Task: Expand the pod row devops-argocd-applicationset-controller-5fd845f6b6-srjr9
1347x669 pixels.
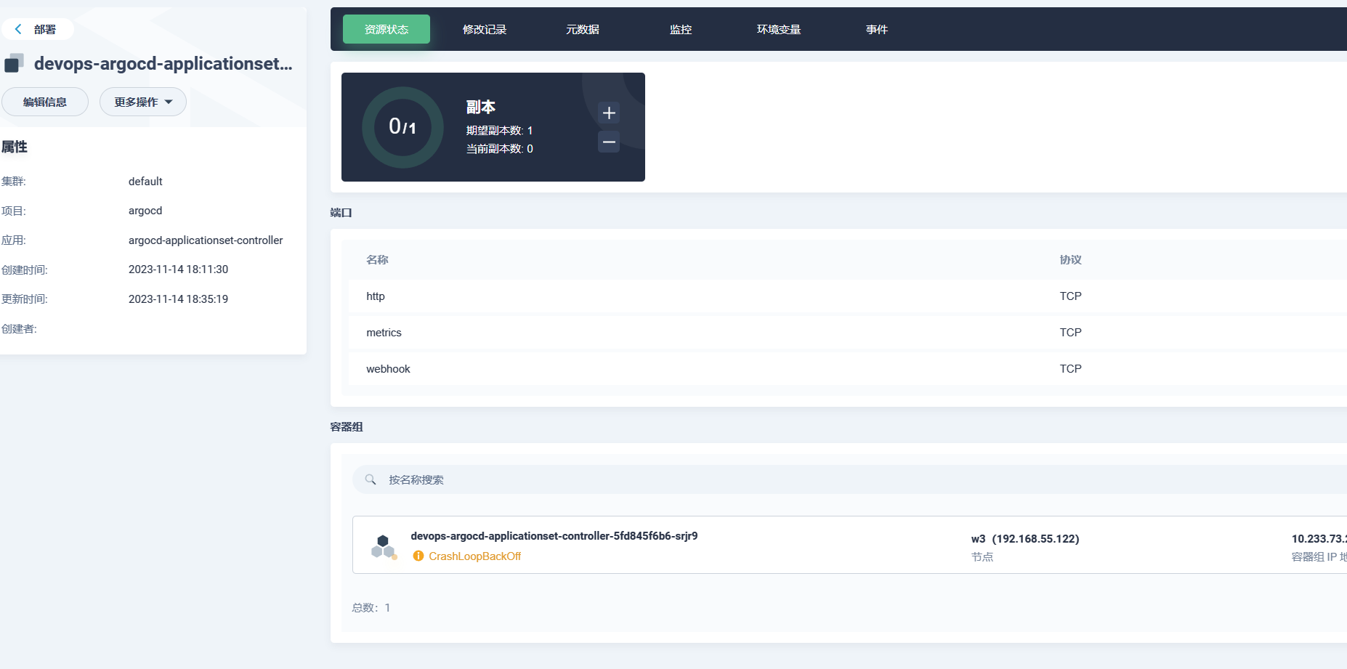Action: click(x=554, y=535)
